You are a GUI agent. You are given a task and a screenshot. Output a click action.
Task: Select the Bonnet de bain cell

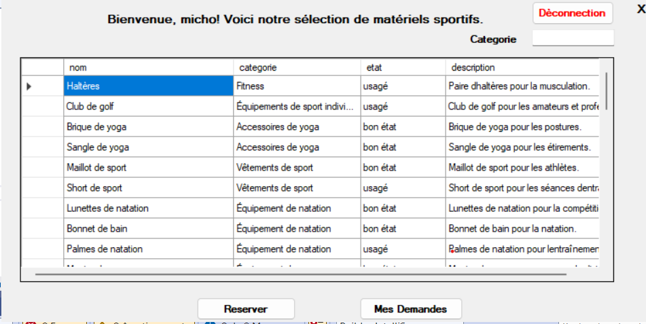148,229
